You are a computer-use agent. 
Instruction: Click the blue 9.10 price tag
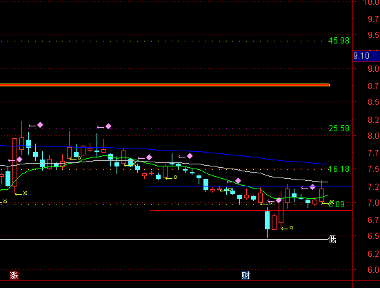click(366, 56)
